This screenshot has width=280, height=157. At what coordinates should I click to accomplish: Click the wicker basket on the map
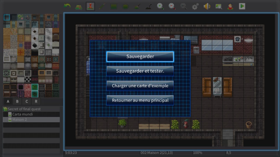coord(249,125)
